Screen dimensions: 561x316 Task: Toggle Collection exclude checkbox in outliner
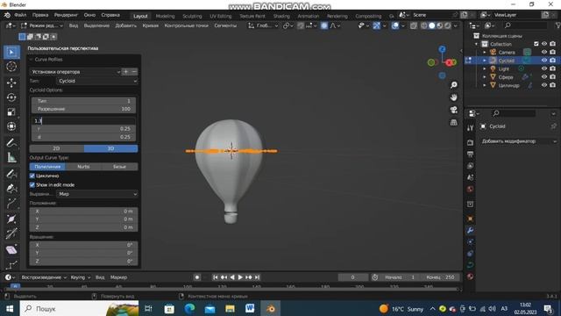pyautogui.click(x=536, y=44)
